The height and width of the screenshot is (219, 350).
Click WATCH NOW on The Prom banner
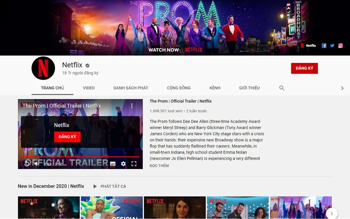coord(164,50)
